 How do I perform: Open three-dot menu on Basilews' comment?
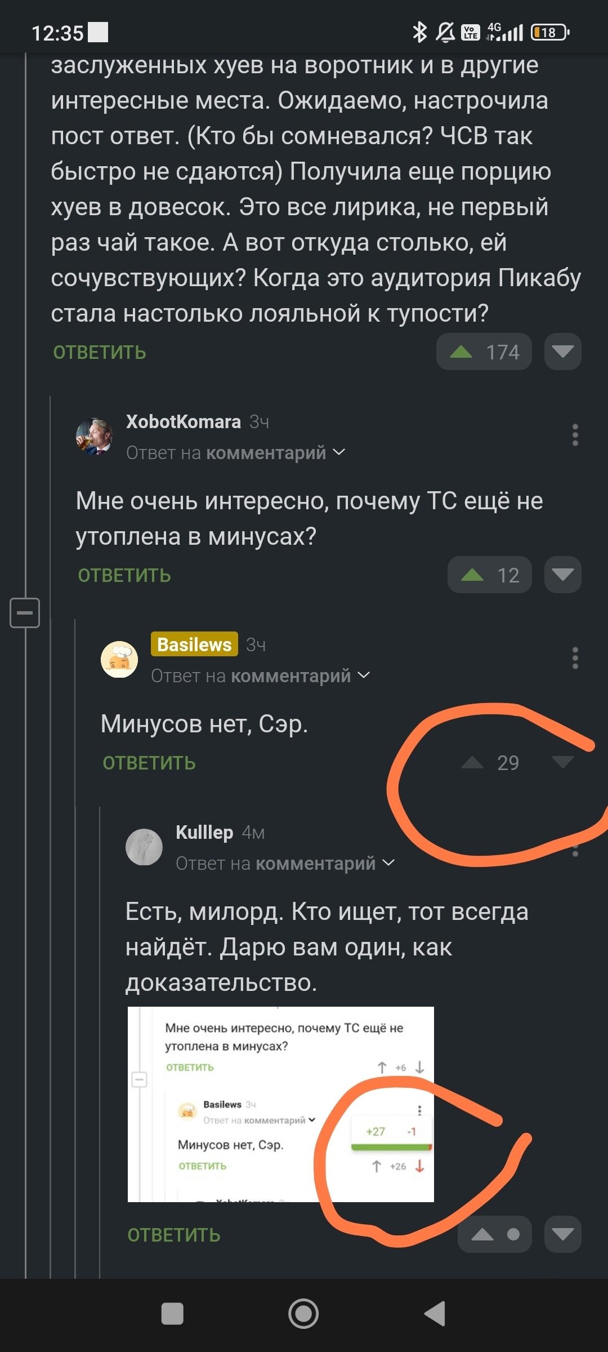[x=575, y=658]
